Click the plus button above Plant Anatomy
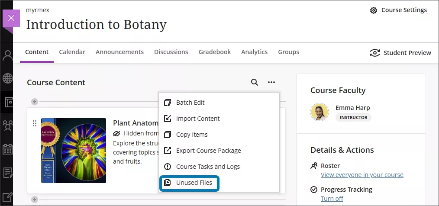The width and height of the screenshot is (439, 206). [35, 102]
